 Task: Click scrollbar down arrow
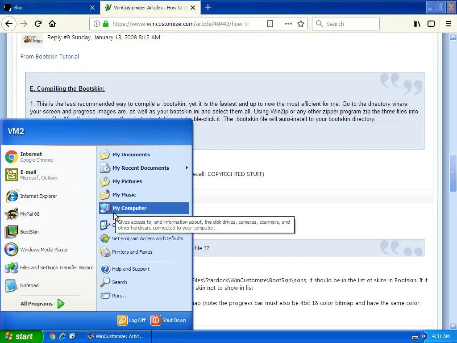click(453, 325)
